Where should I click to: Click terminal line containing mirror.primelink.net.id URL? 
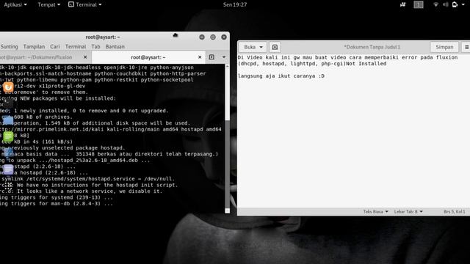coord(111,129)
